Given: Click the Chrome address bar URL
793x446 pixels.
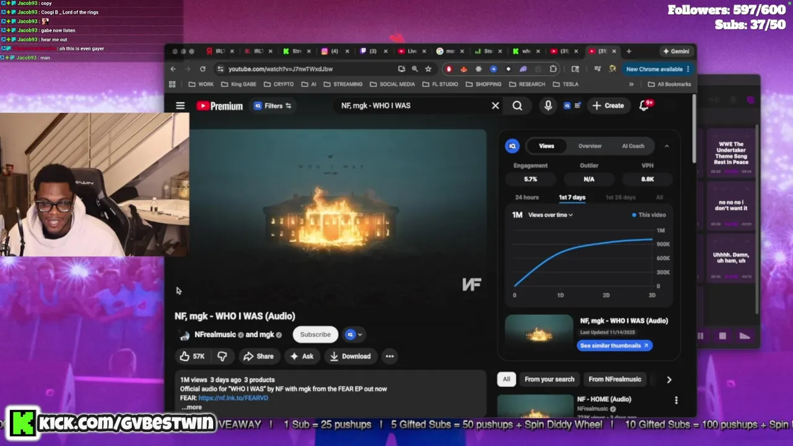Looking at the screenshot, I should click(x=281, y=69).
